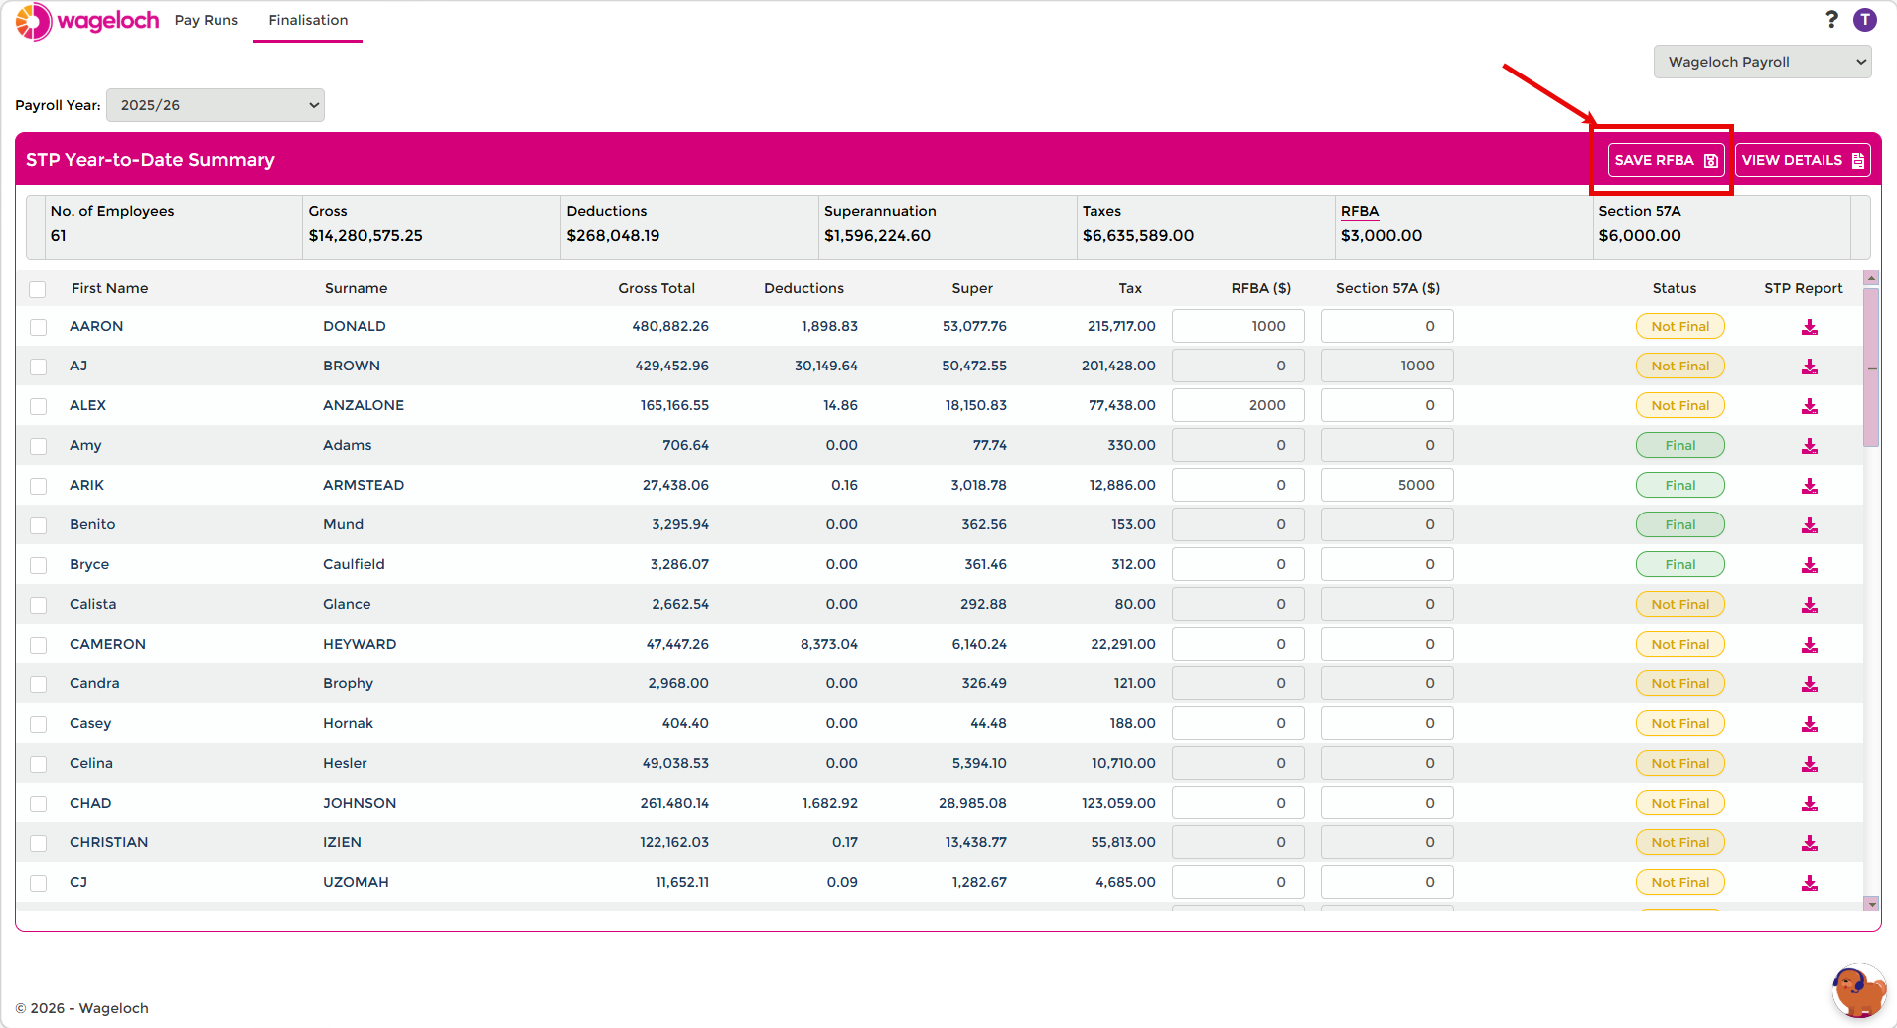Download STP report for Benito Mund

pyautogui.click(x=1810, y=525)
